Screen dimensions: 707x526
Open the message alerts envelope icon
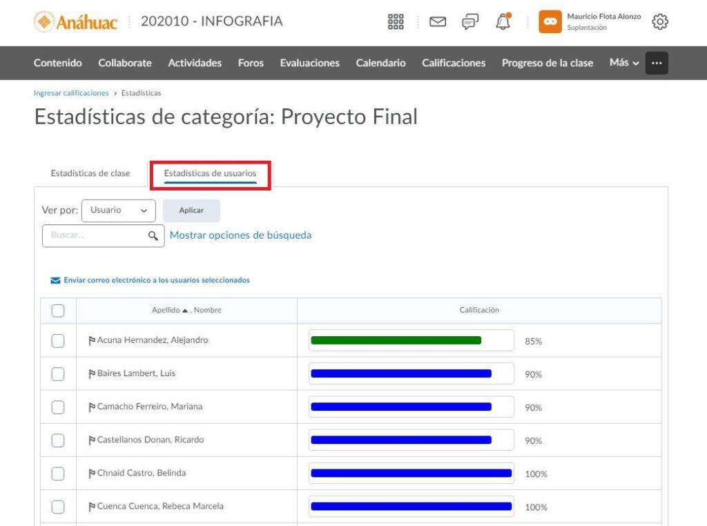click(438, 22)
